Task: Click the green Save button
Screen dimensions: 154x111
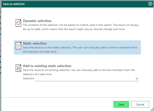Action: (121, 104)
